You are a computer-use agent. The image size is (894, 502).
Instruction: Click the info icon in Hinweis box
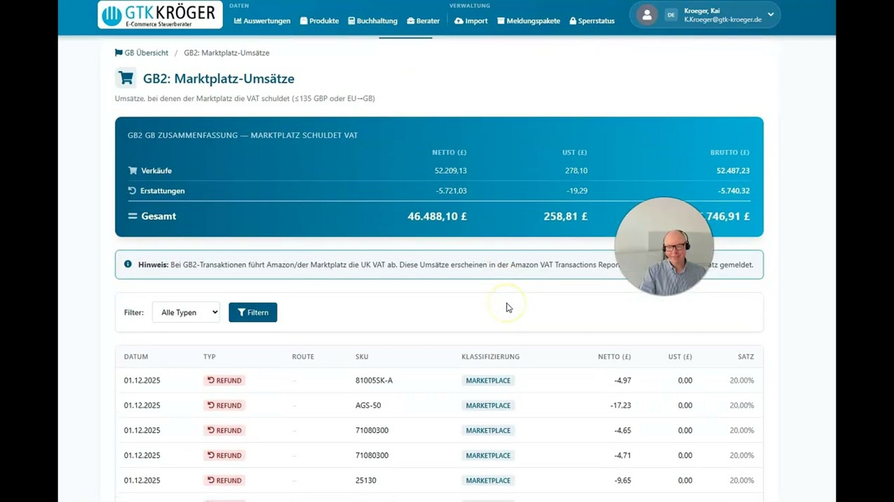click(x=128, y=264)
